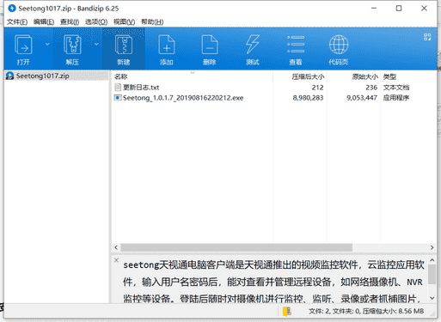This screenshot has width=441, height=322.
Task: Select the file 更新日志.txt
Action: (x=141, y=88)
